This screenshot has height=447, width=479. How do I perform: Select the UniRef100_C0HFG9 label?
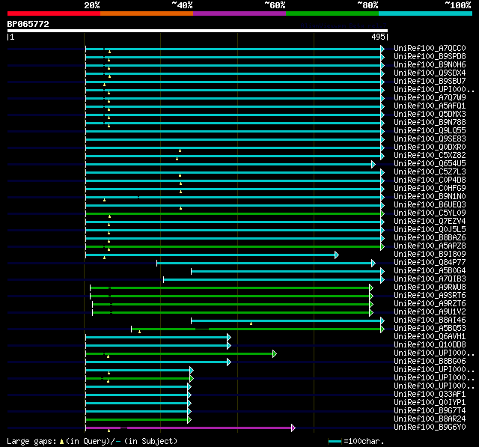[430, 189]
